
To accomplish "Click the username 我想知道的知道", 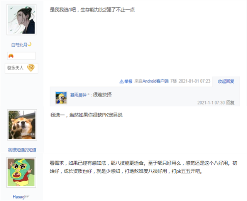I will click(22, 150).
